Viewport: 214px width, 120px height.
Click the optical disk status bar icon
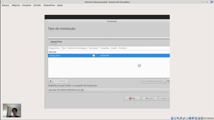[x=175, y=118]
